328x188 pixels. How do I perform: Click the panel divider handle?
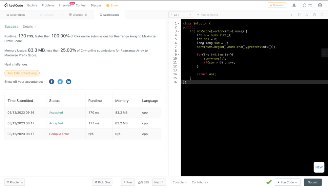coord(167,86)
